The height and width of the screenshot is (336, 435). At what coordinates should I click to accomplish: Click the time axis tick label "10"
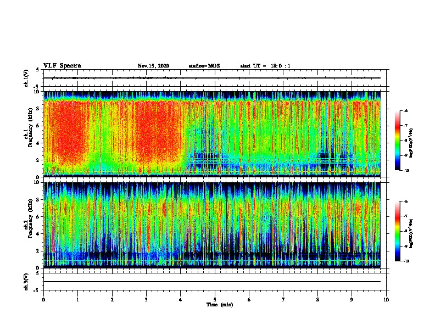pyautogui.click(x=386, y=300)
